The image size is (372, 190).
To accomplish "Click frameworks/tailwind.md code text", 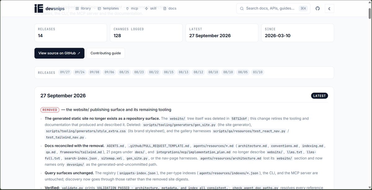I will [81, 152].
